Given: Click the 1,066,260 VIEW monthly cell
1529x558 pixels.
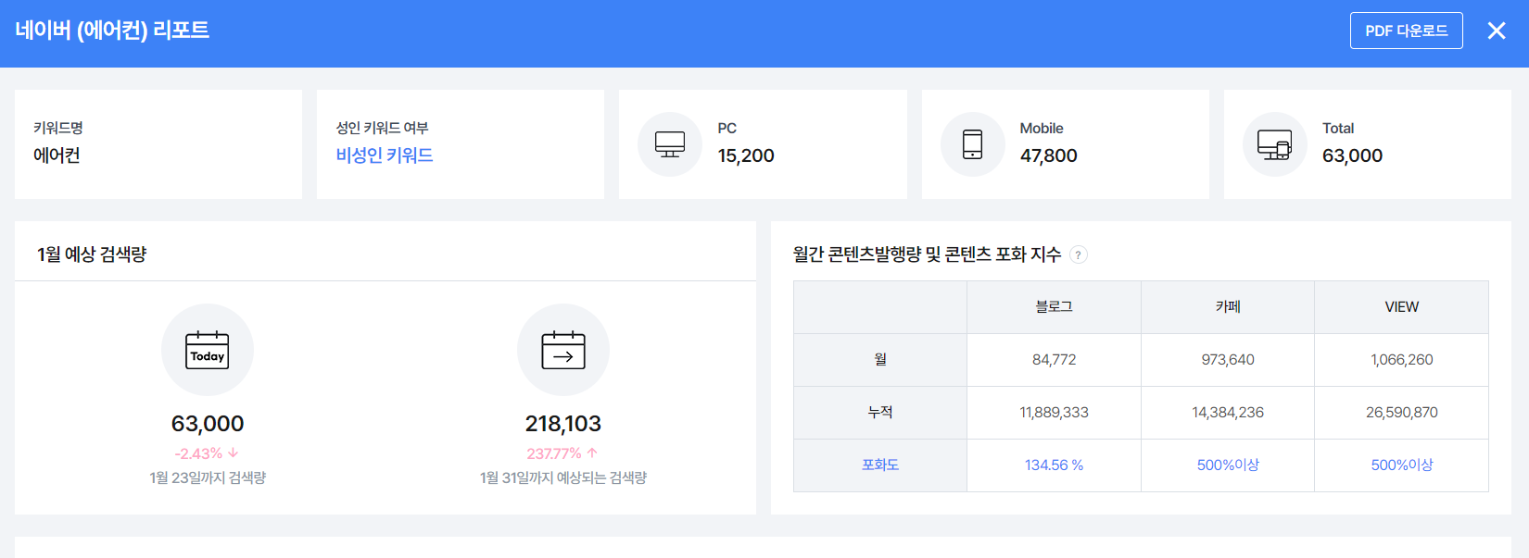Looking at the screenshot, I should point(1401,360).
